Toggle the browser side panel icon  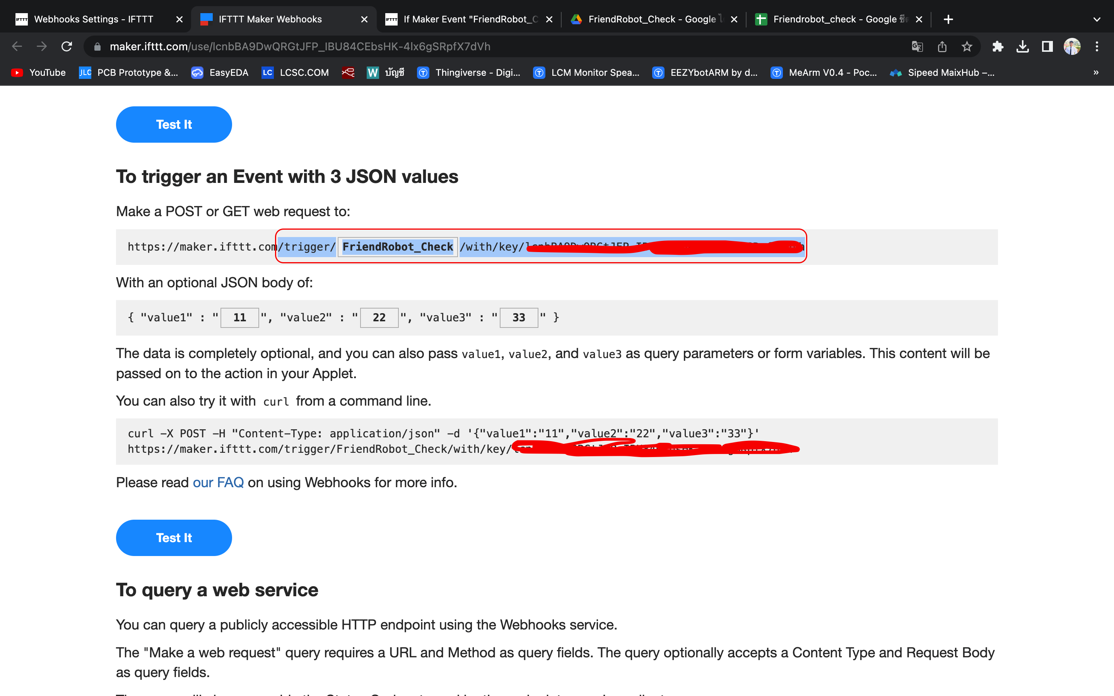click(x=1047, y=46)
